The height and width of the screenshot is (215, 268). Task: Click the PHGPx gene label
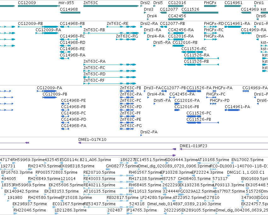210,3
